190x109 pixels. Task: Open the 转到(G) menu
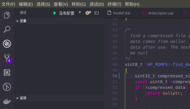79,4
